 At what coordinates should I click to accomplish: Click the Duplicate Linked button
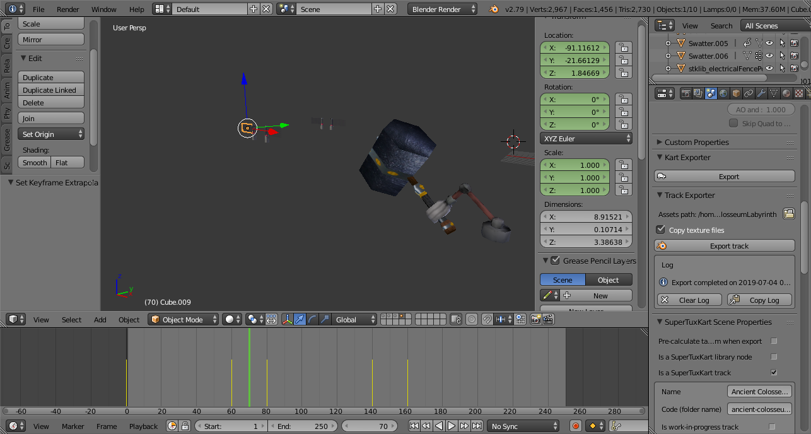[x=50, y=90]
